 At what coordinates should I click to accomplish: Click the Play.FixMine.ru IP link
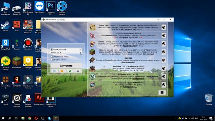pyautogui.click(x=129, y=46)
